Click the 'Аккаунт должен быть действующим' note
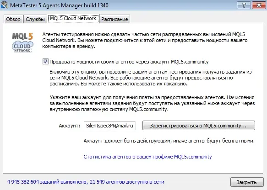 (x=169, y=141)
